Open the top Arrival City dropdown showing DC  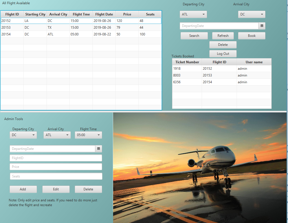tap(252, 14)
